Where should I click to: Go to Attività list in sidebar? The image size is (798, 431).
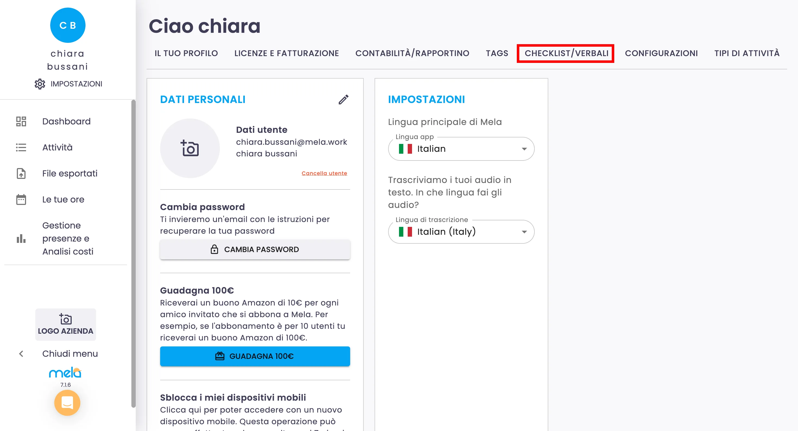tap(57, 147)
